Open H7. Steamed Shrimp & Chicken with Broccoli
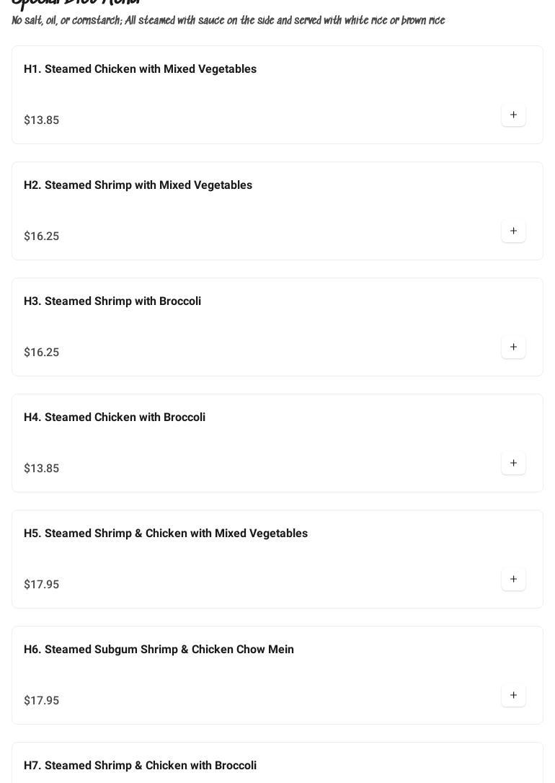The width and height of the screenshot is (555, 783). (140, 766)
